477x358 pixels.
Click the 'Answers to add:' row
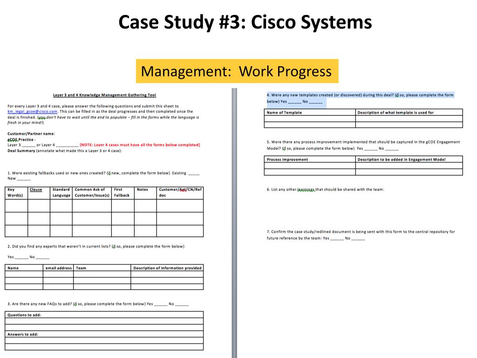tap(104, 334)
